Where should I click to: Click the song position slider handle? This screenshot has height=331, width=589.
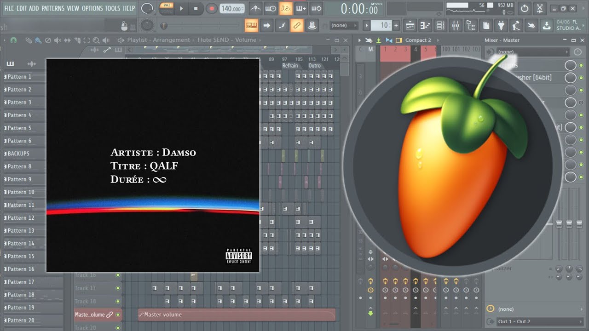pos(164,26)
